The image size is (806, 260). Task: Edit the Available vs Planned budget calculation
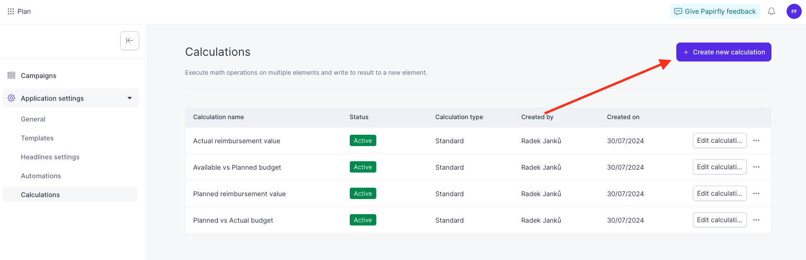pyautogui.click(x=719, y=167)
